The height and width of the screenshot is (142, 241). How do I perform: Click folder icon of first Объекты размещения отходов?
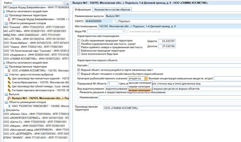(x=6, y=23)
